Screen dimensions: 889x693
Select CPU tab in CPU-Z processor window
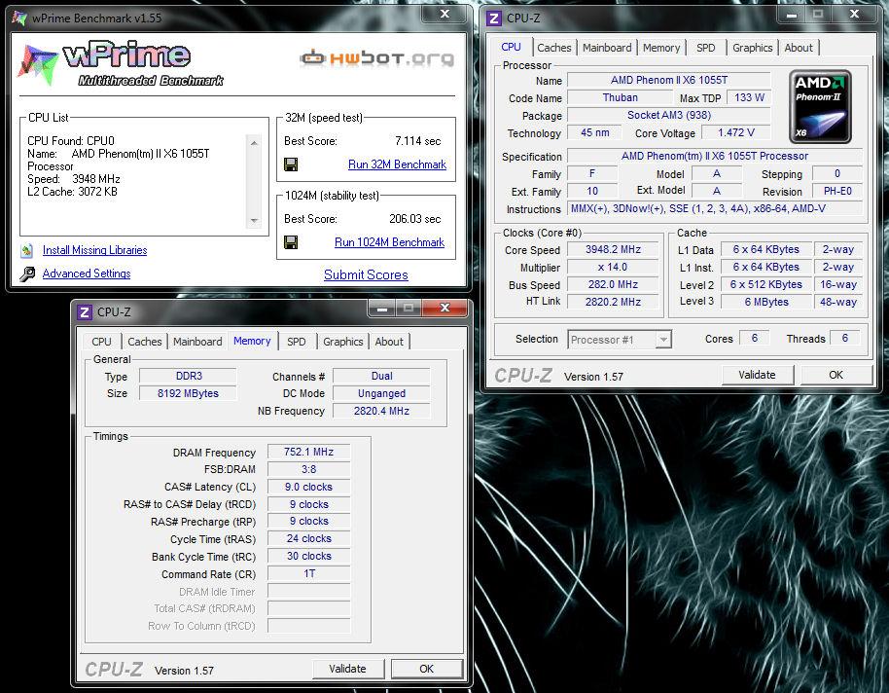[x=511, y=47]
